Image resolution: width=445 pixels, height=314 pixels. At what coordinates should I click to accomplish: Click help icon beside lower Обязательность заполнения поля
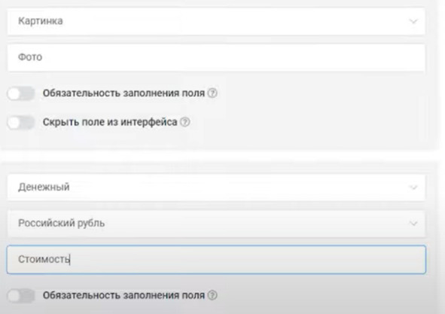[212, 295]
